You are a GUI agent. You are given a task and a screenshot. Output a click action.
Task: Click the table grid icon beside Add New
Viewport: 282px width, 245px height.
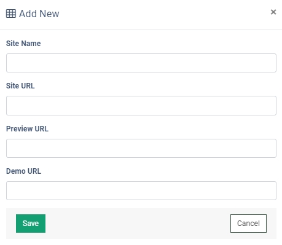point(11,14)
